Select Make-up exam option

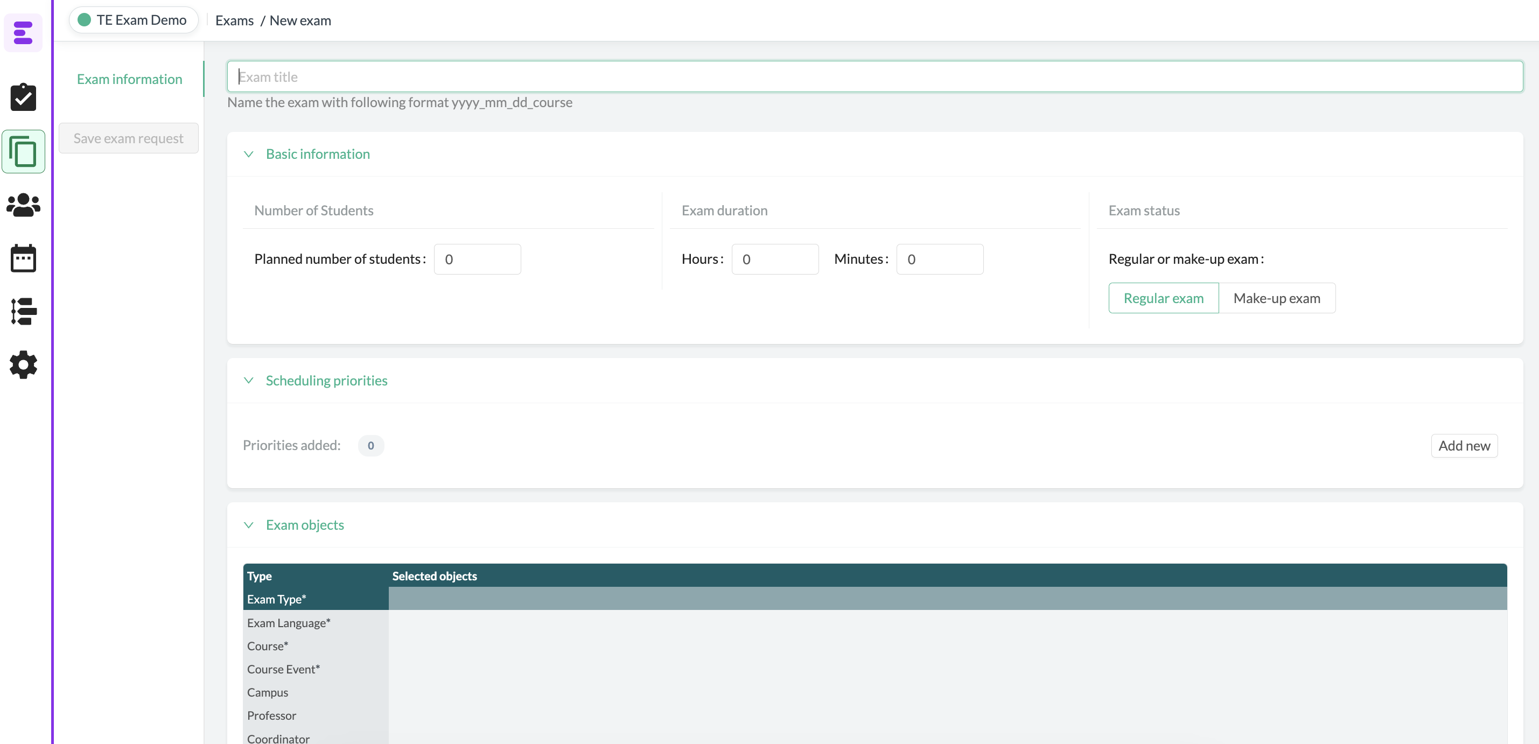click(x=1277, y=298)
